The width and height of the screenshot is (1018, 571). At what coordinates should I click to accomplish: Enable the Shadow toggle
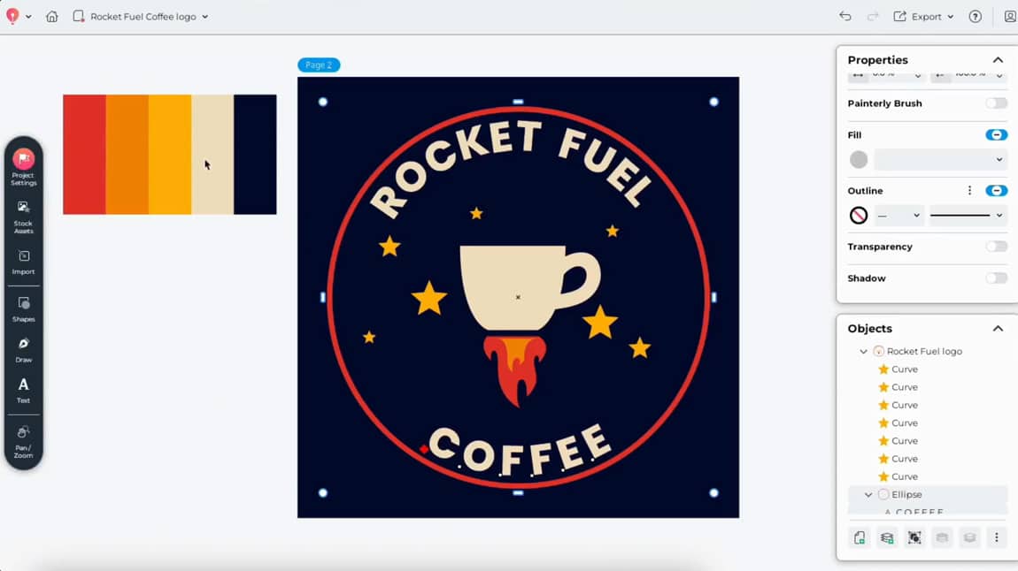pyautogui.click(x=997, y=278)
